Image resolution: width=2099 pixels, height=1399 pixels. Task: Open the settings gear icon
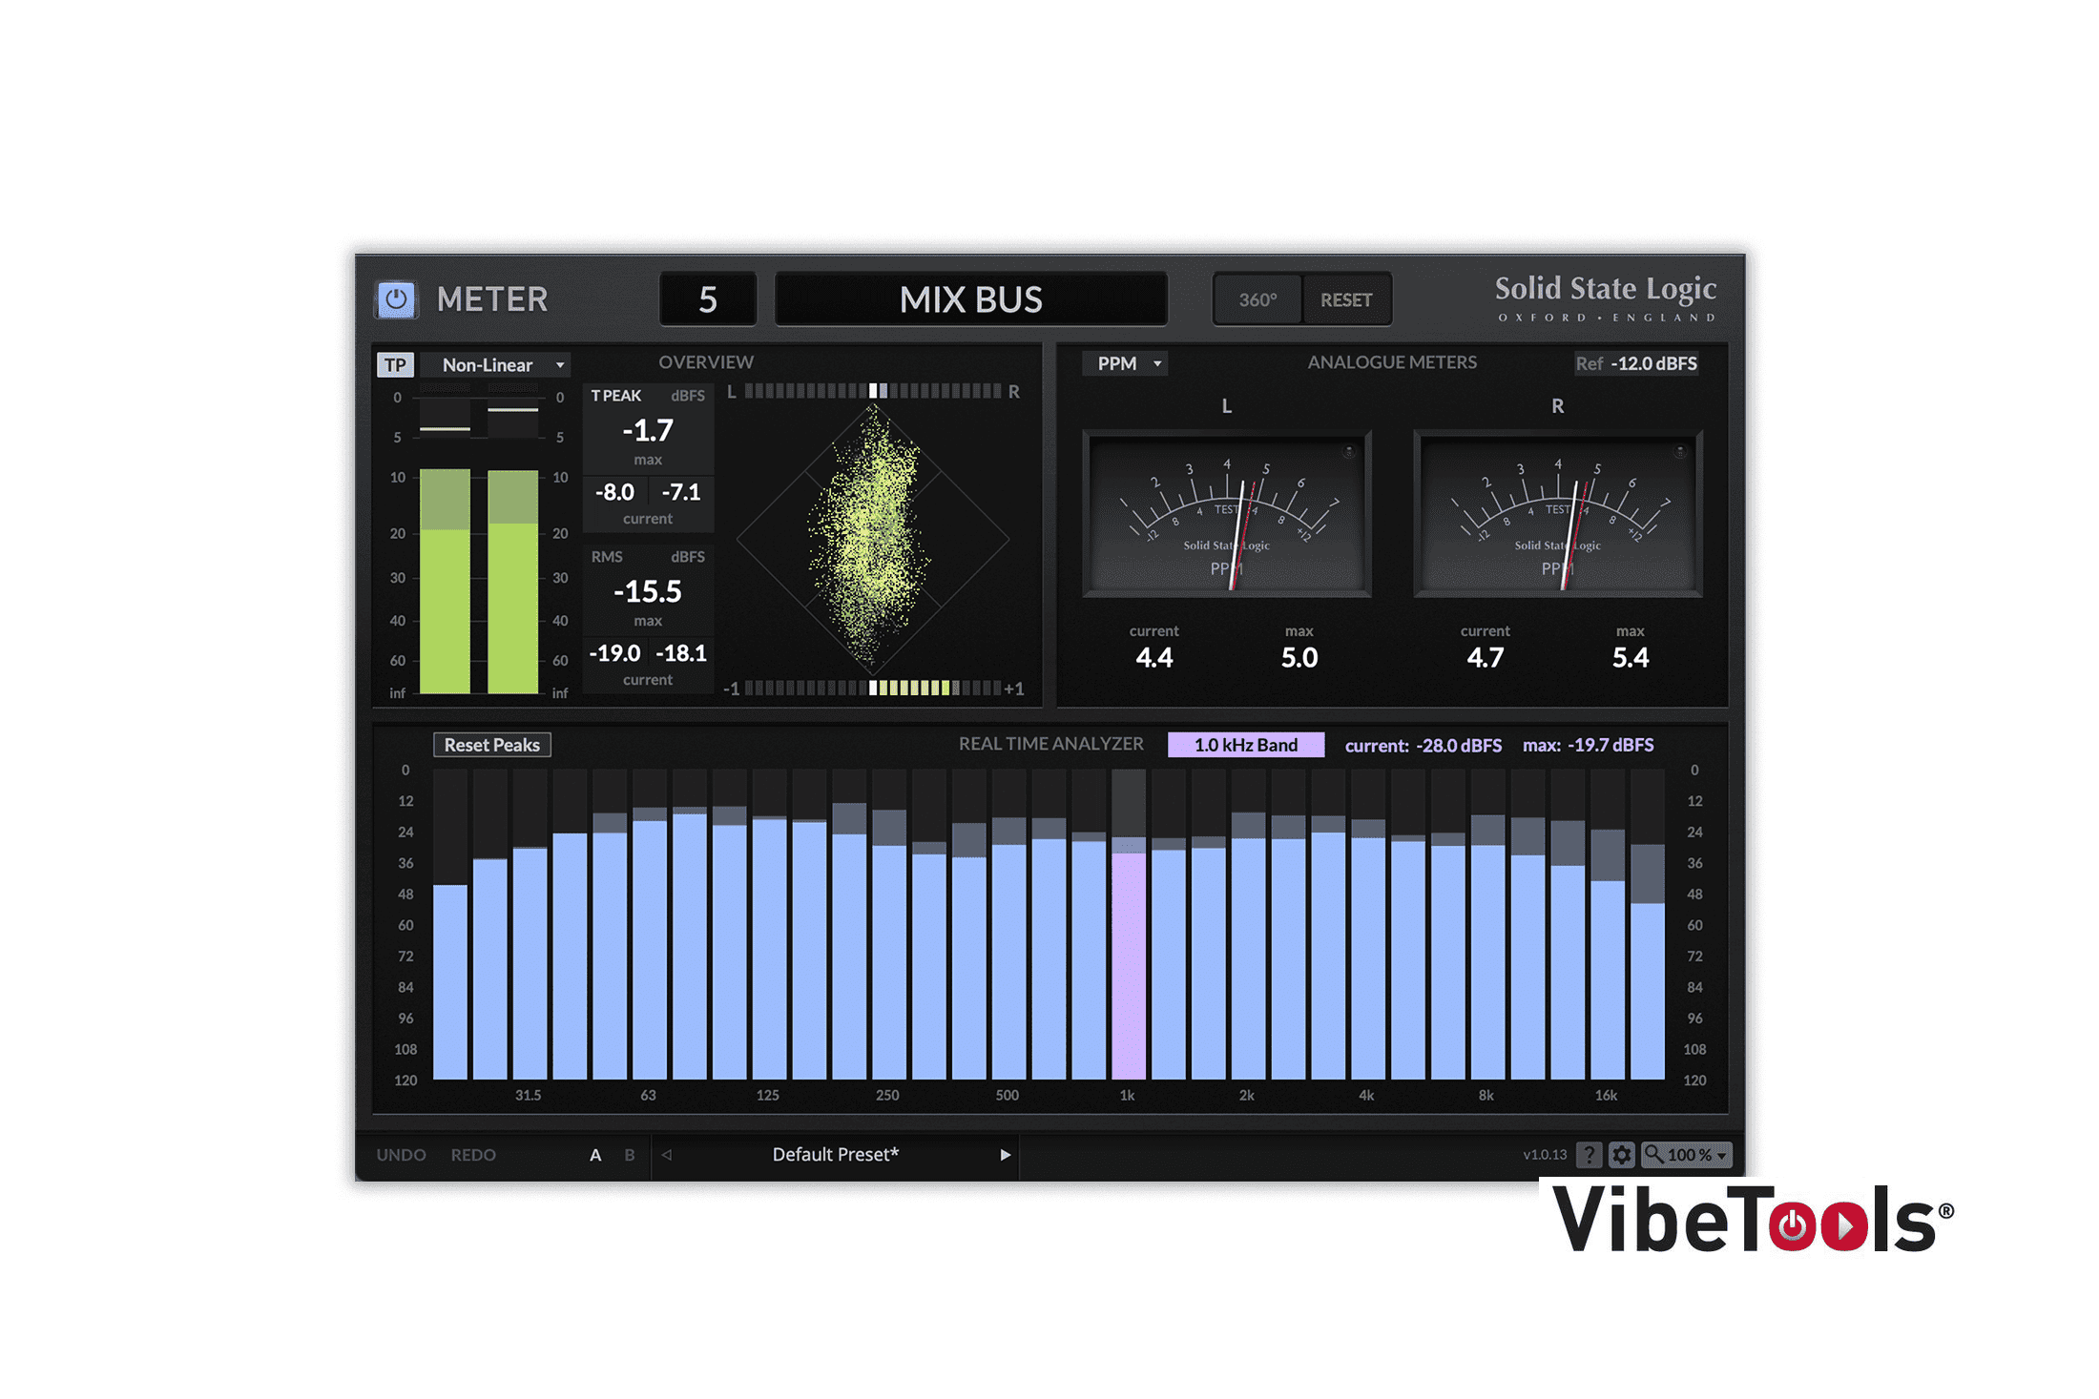(x=1621, y=1155)
